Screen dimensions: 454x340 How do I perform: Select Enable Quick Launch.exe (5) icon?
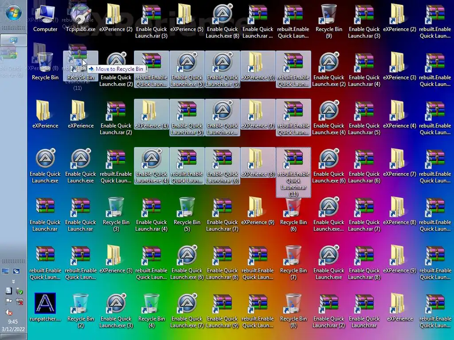tap(187, 70)
